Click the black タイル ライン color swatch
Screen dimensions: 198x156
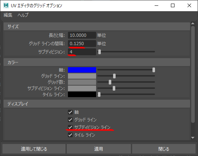82,94
